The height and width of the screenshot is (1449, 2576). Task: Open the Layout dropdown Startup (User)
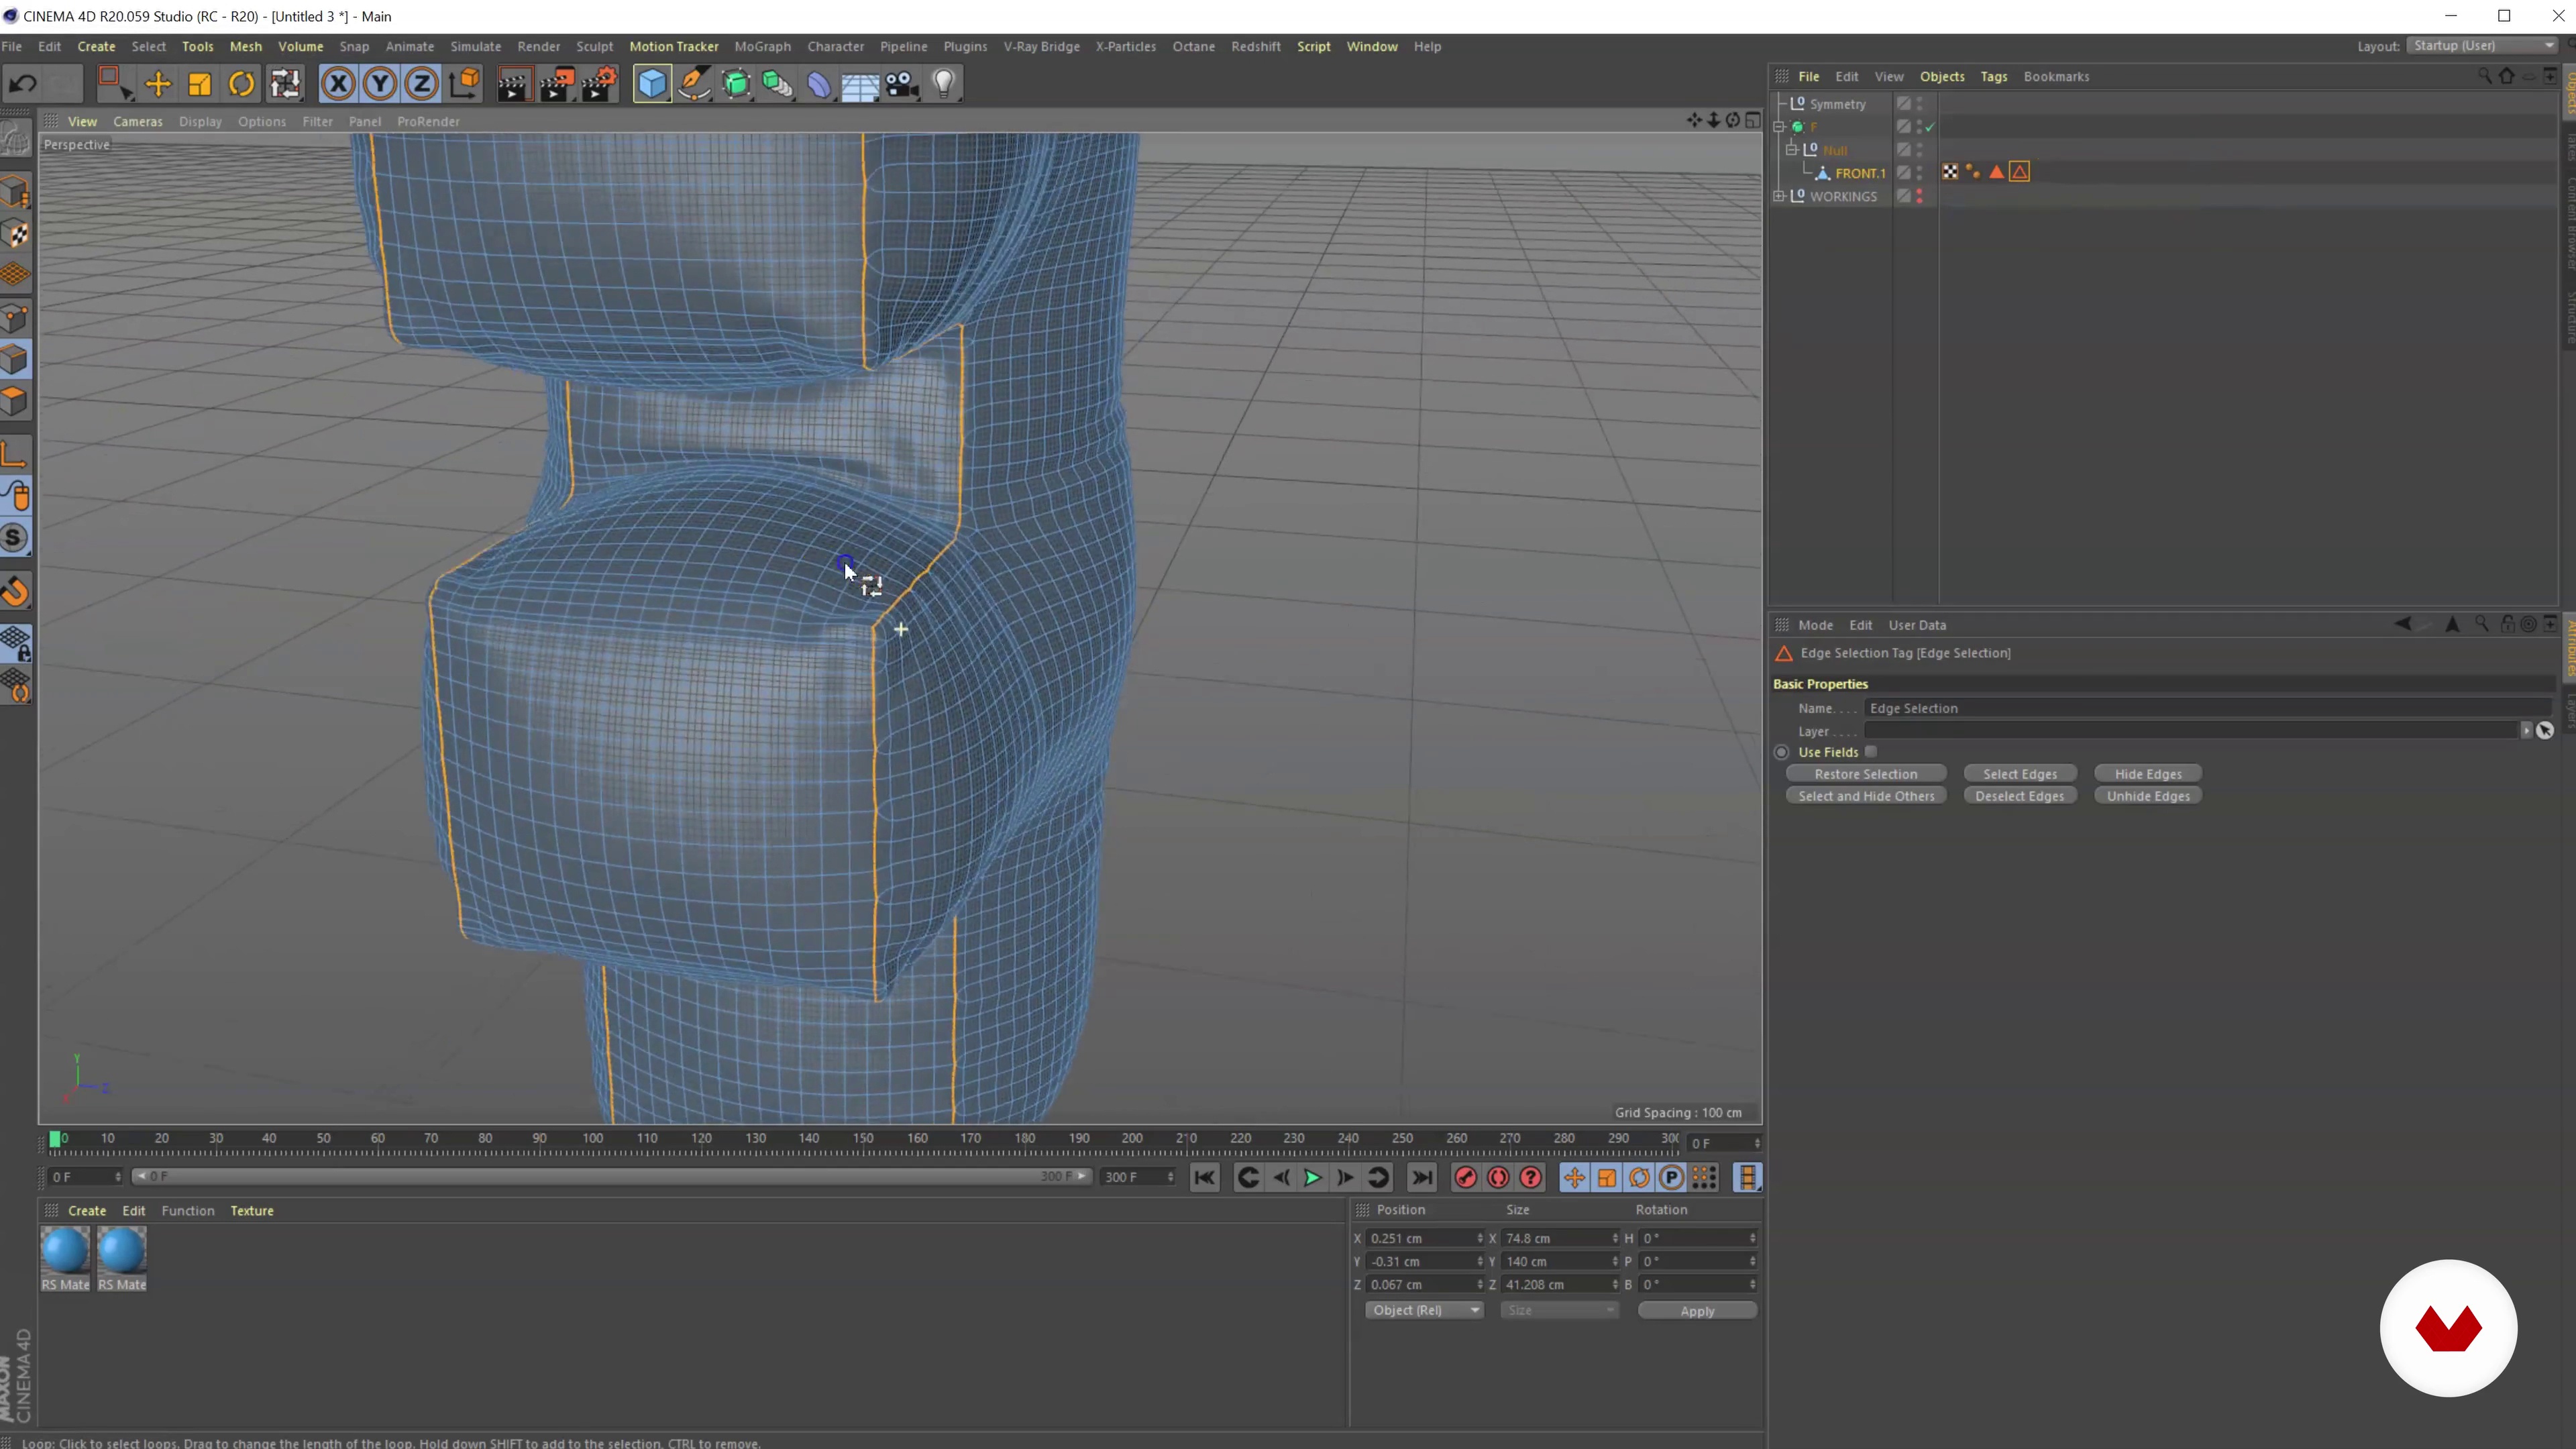[2482, 46]
